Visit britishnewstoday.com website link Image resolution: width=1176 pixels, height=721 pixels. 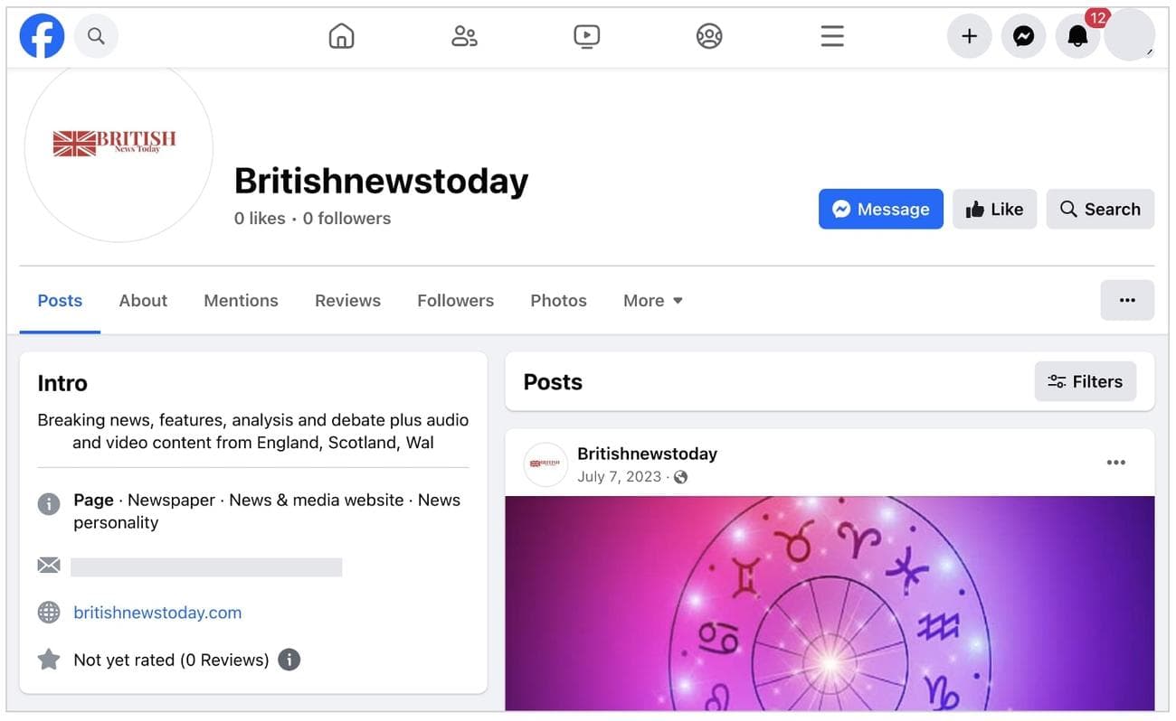[x=157, y=612]
